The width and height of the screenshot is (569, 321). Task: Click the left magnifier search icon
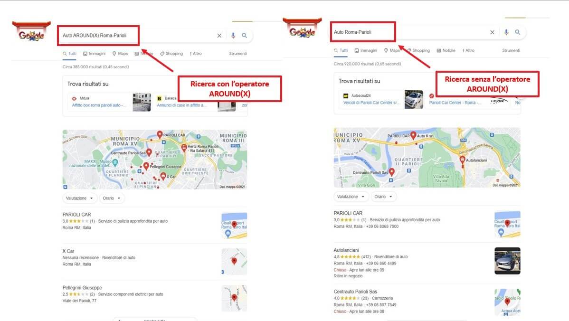click(245, 35)
